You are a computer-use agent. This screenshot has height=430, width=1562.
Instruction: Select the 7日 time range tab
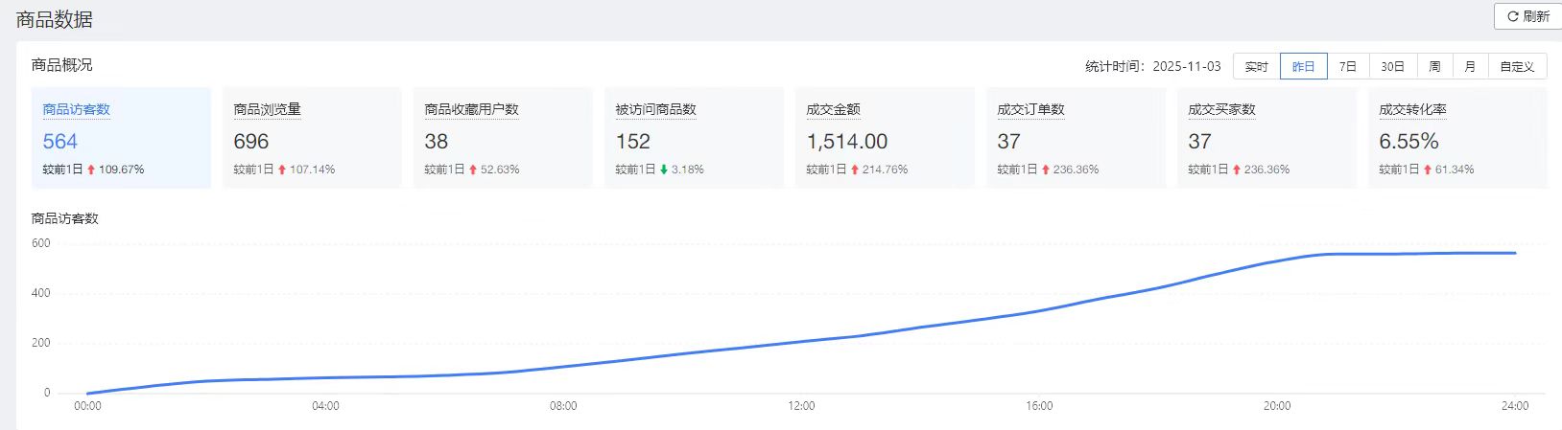point(1348,66)
